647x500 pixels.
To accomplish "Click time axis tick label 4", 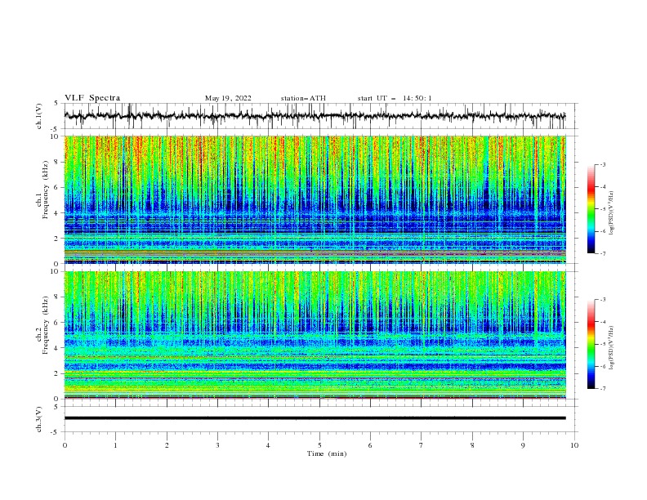I will pos(268,445).
